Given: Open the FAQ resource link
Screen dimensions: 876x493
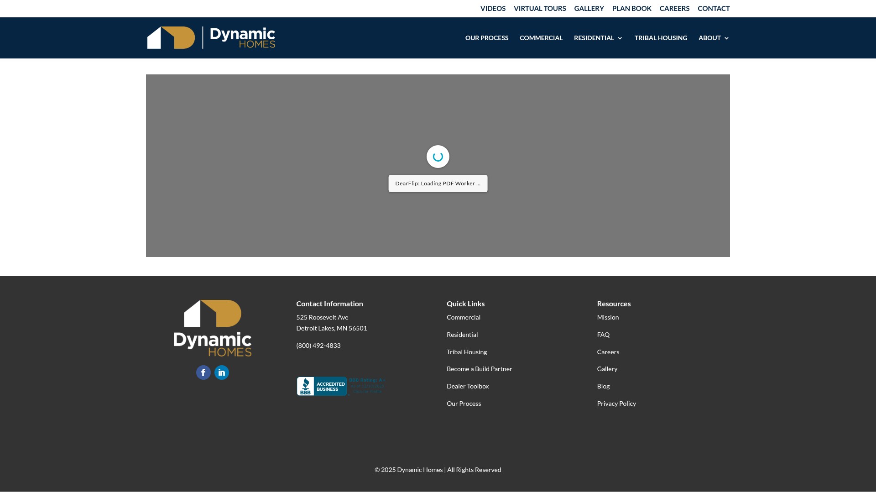Looking at the screenshot, I should coord(603,335).
